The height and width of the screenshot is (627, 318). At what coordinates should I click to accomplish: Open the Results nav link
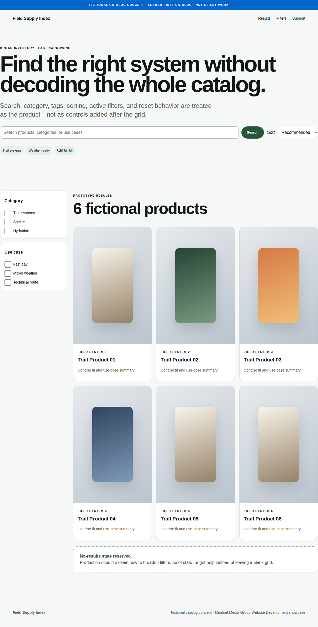pyautogui.click(x=264, y=18)
